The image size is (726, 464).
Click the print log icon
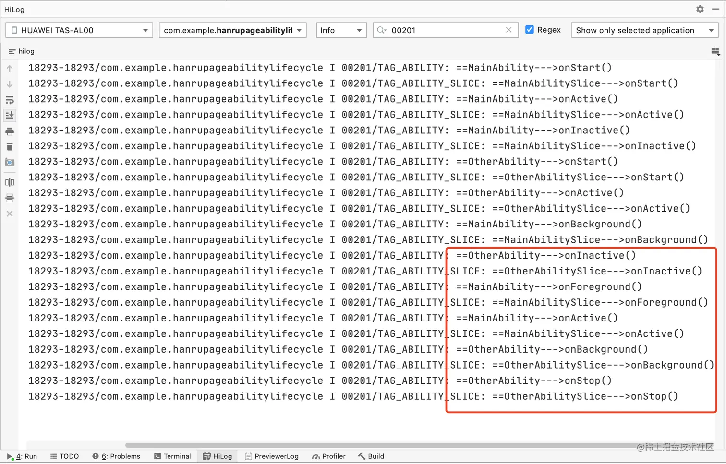point(10,131)
